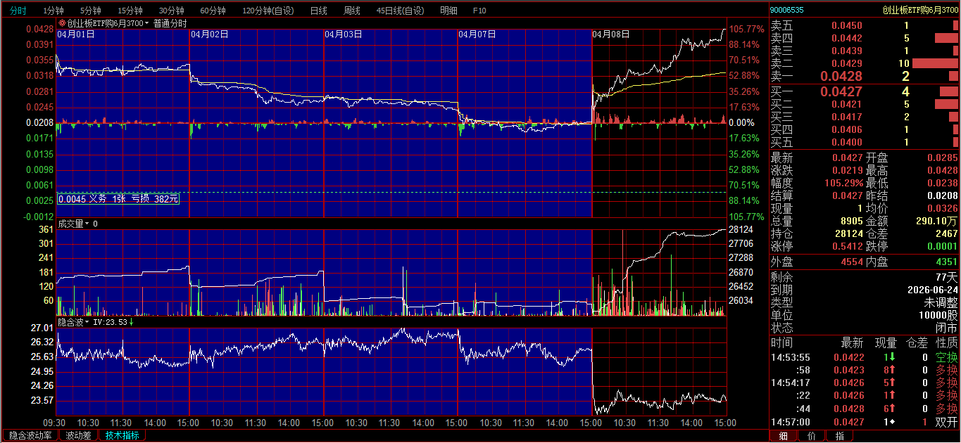Click the 价 tab in tick panel
The image size is (961, 443).
coord(811,436)
